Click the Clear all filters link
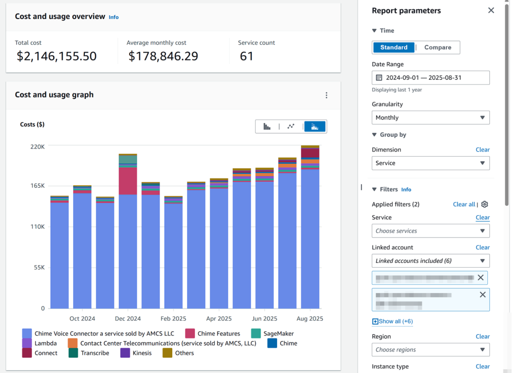514x373 pixels. (464, 204)
